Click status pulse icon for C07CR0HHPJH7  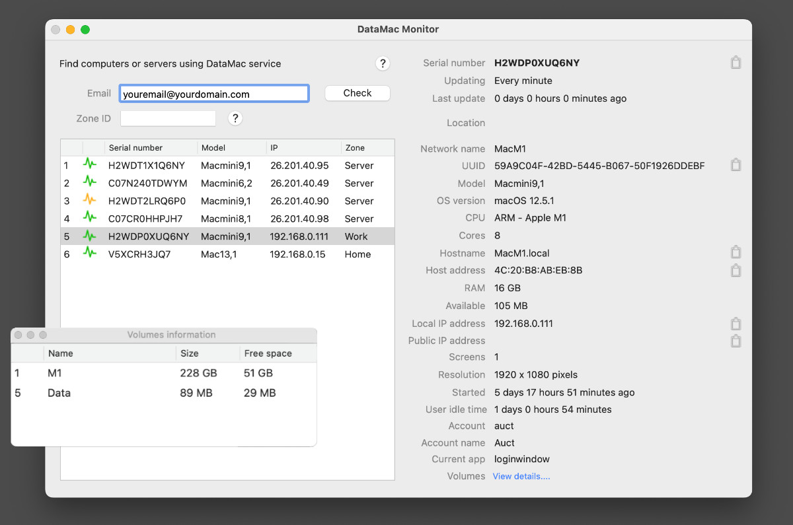pos(90,217)
